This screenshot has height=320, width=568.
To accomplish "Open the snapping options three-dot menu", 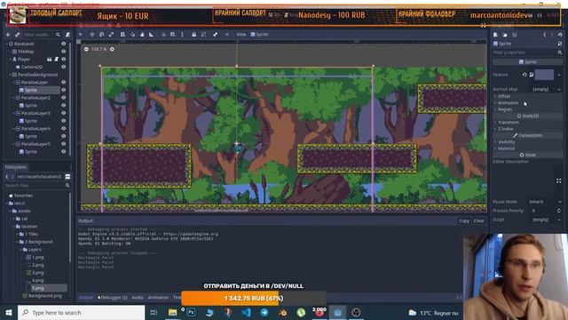I will pos(182,35).
